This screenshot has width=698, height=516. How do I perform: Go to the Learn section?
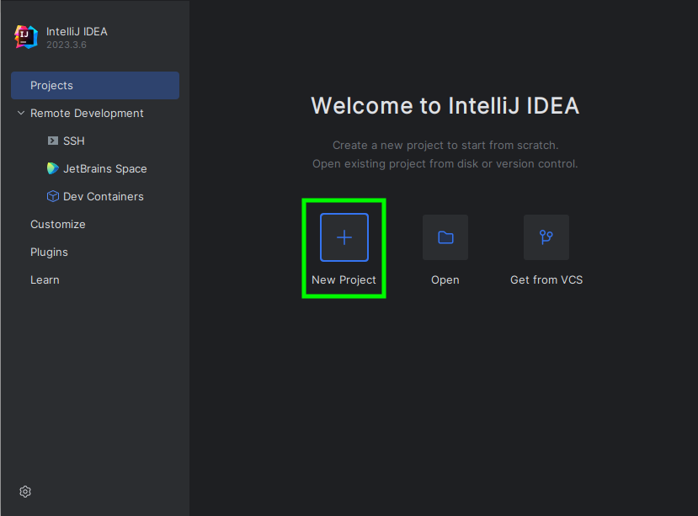pyautogui.click(x=45, y=279)
